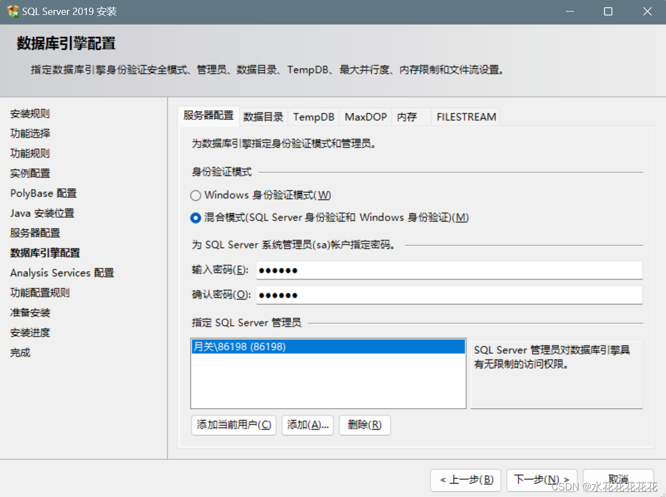Viewport: 666px width, 497px height.
Task: Click the administrator access description text box
Action: click(x=556, y=374)
